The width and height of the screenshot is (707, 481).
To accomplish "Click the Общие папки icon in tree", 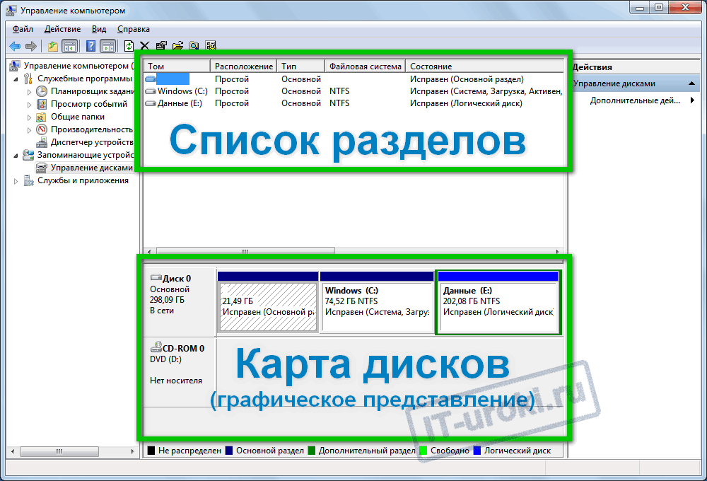I will [x=42, y=117].
